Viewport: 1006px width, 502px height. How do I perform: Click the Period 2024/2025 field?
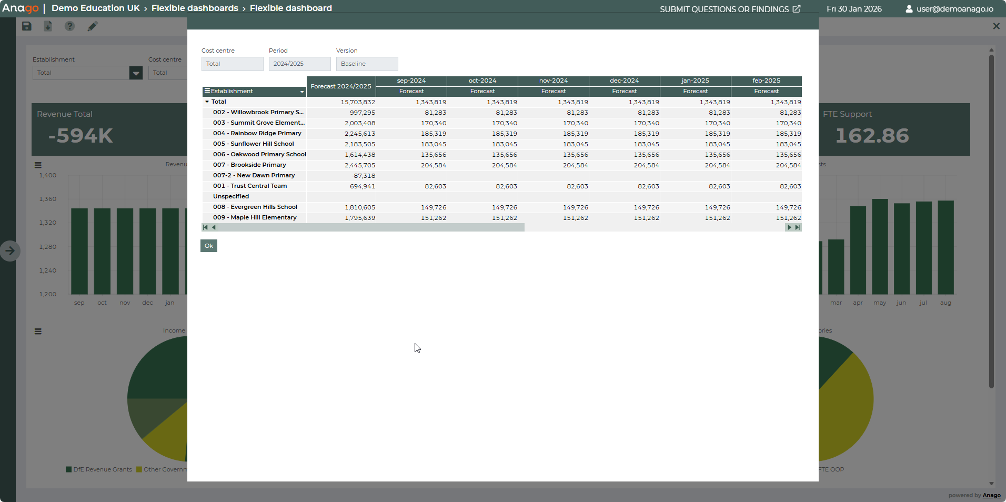coord(299,64)
